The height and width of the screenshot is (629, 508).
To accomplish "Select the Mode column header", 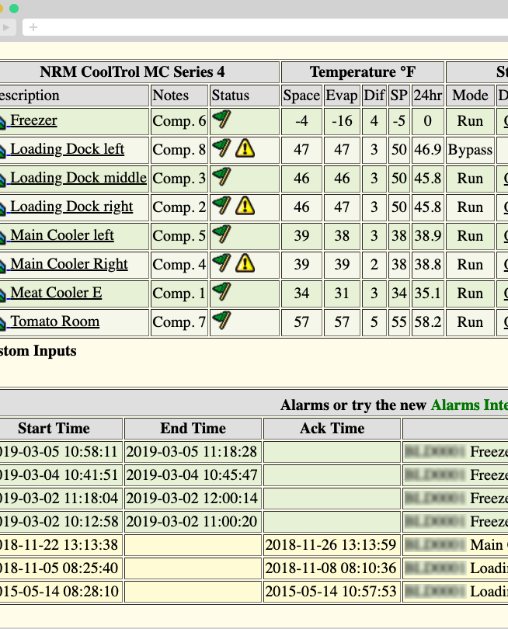I will [x=470, y=96].
